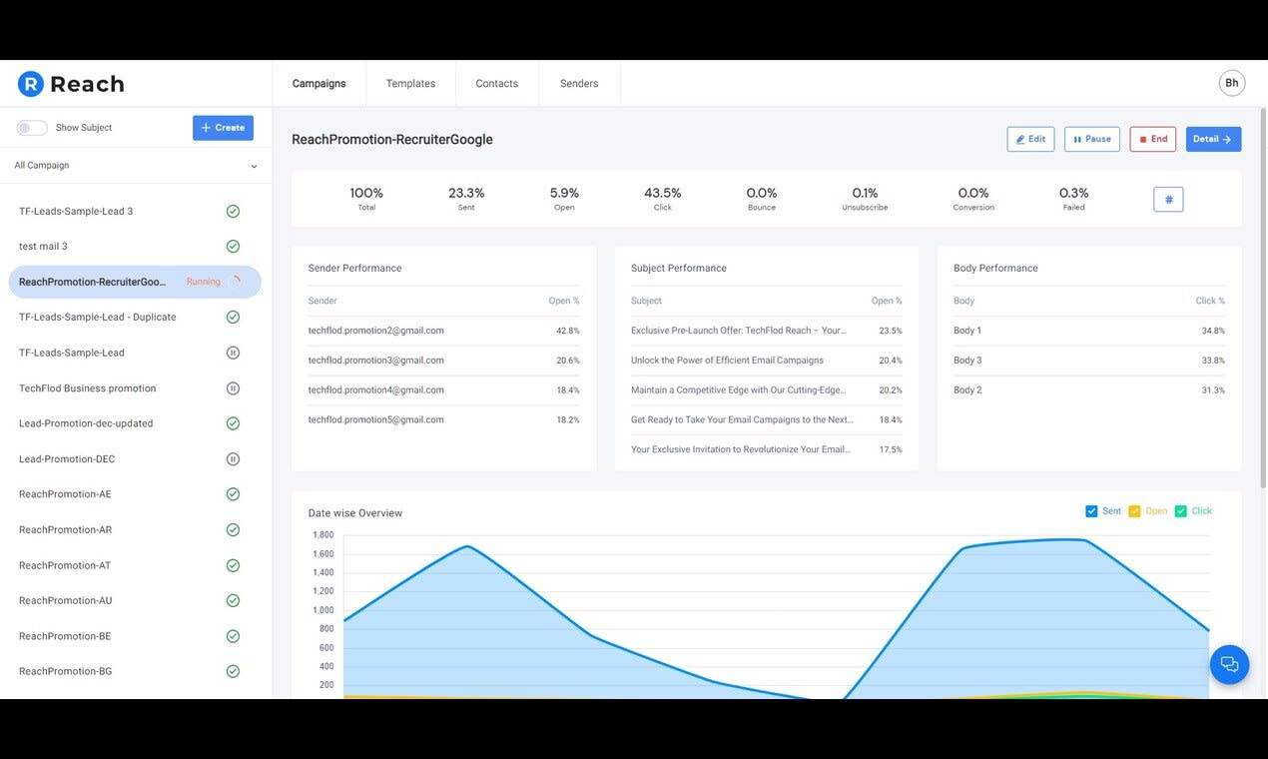Click paused icon beside TechFlod Business promotion

coord(233,388)
